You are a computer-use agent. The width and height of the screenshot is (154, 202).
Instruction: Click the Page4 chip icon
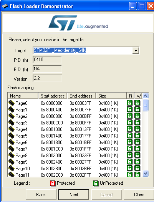pyautogui.click(x=12, y=129)
